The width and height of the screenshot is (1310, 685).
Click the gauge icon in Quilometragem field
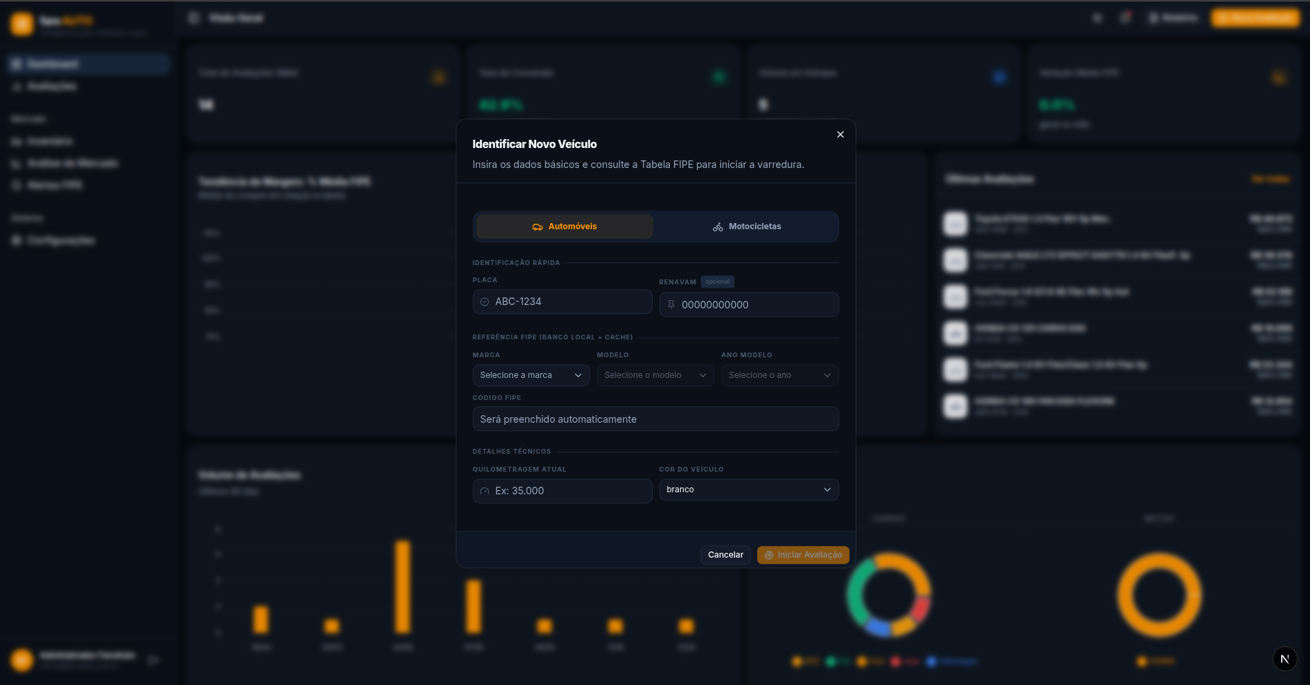pos(485,491)
